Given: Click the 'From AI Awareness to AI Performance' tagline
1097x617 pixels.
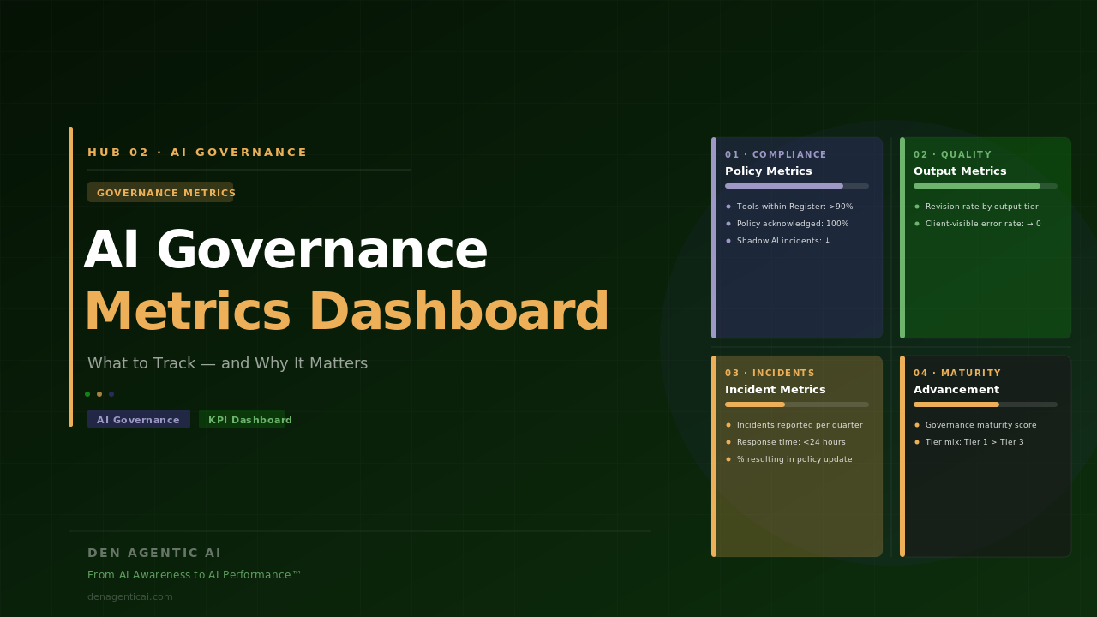Looking at the screenshot, I should click(x=195, y=575).
